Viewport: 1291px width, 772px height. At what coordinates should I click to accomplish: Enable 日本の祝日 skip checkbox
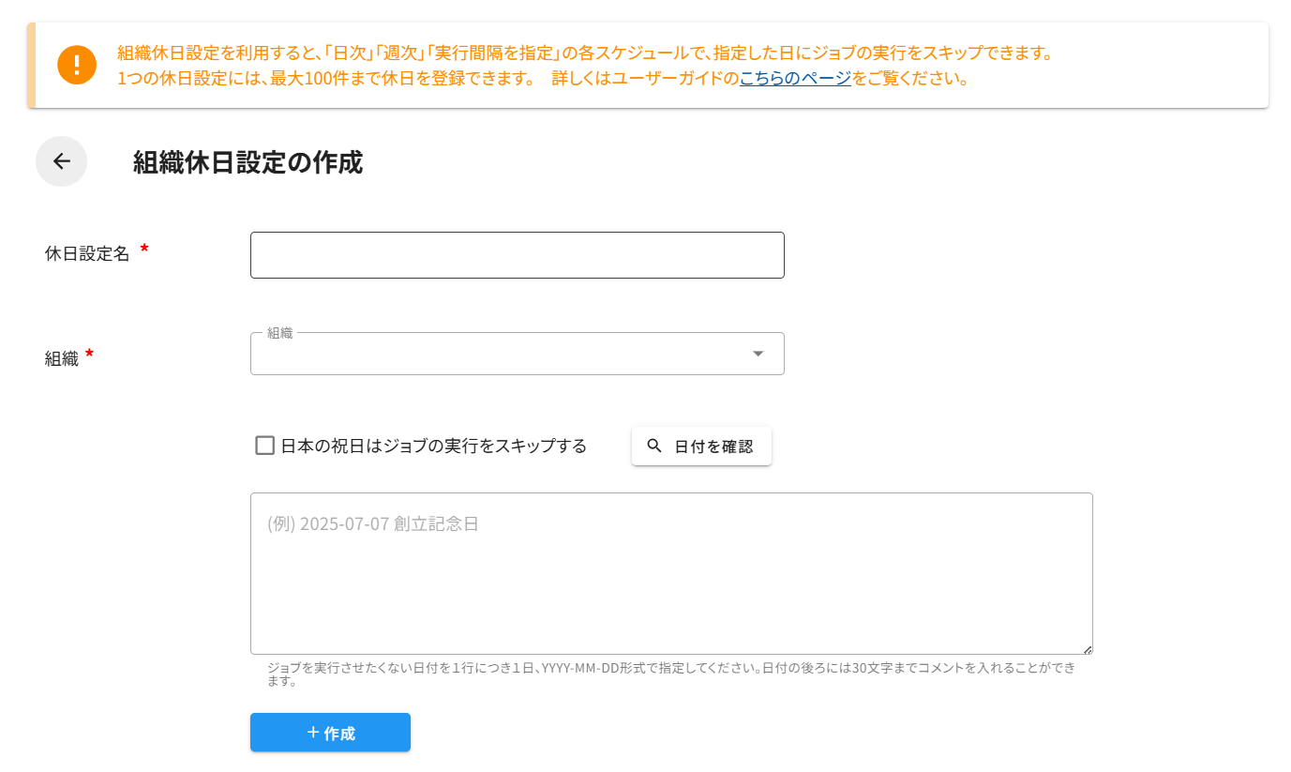pos(265,446)
